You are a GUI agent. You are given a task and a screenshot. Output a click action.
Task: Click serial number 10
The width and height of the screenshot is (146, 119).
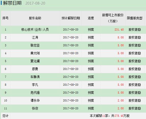6,100
